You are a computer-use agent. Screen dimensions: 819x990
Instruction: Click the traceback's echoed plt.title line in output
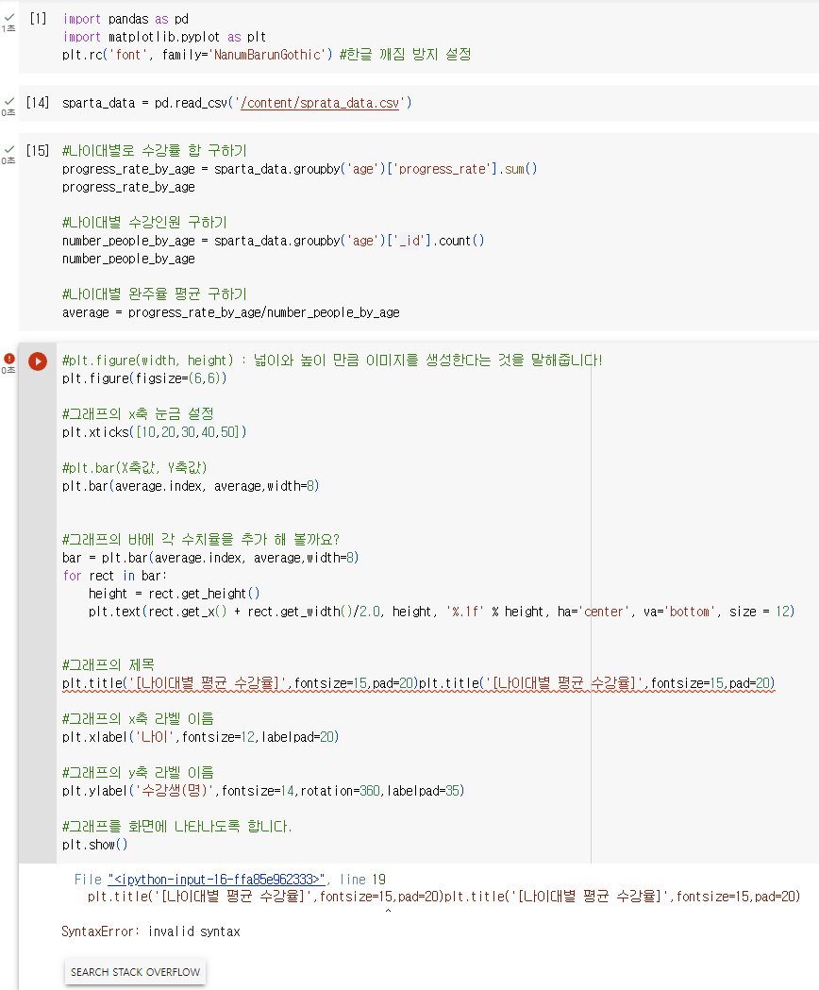pyautogui.click(x=443, y=897)
